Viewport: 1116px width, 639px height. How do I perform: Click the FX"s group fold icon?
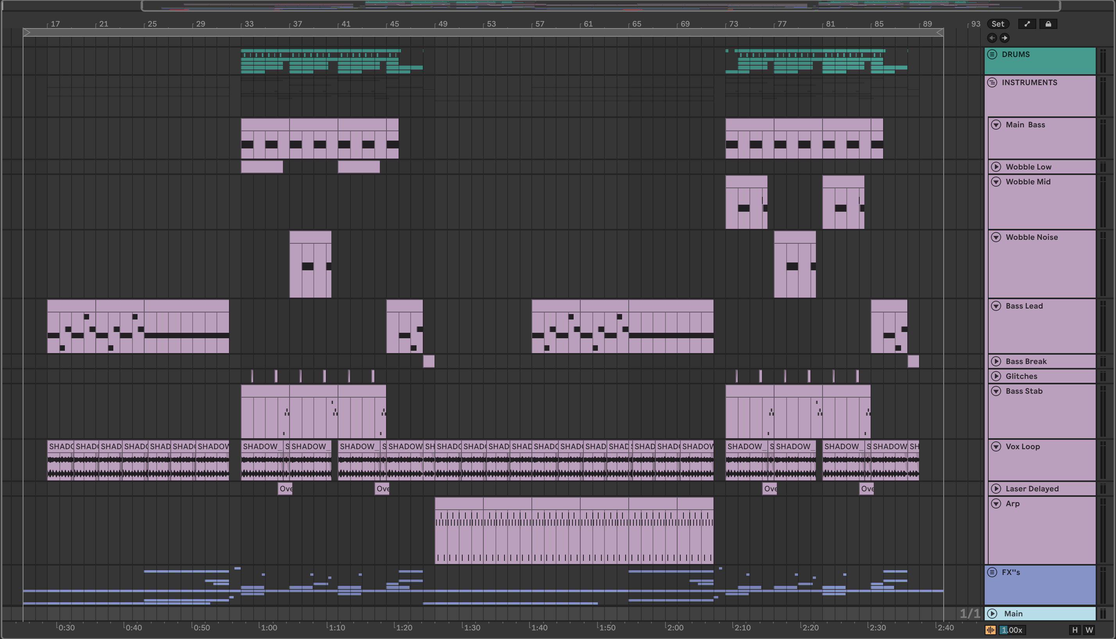tap(992, 572)
